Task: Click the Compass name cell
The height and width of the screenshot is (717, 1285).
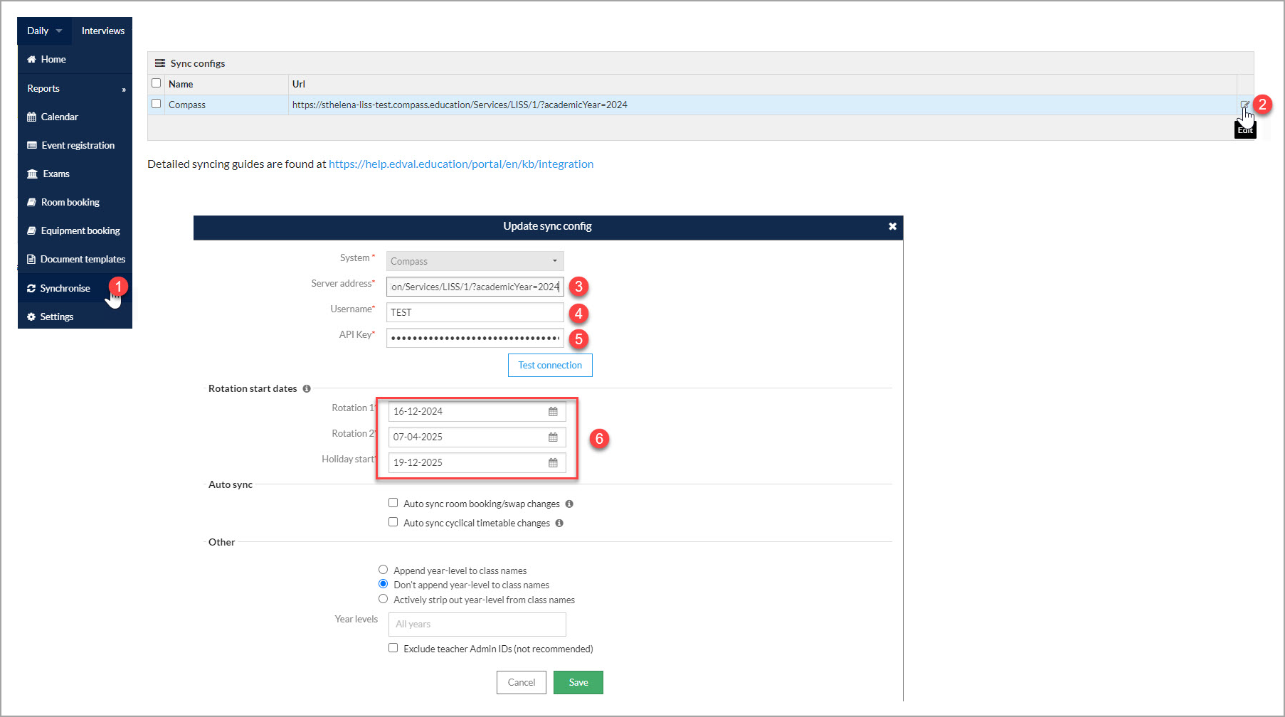Action: pos(226,105)
